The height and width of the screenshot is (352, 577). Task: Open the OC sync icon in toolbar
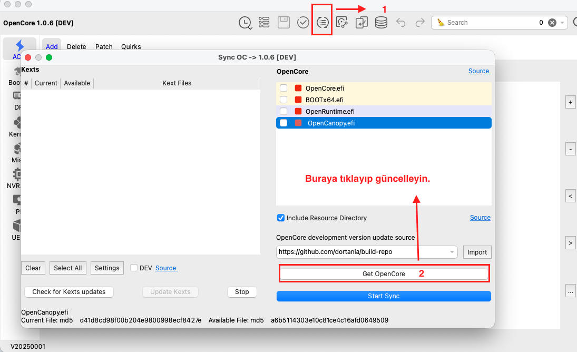[322, 23]
